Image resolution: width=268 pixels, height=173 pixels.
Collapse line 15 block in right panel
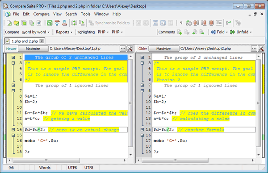(142, 130)
